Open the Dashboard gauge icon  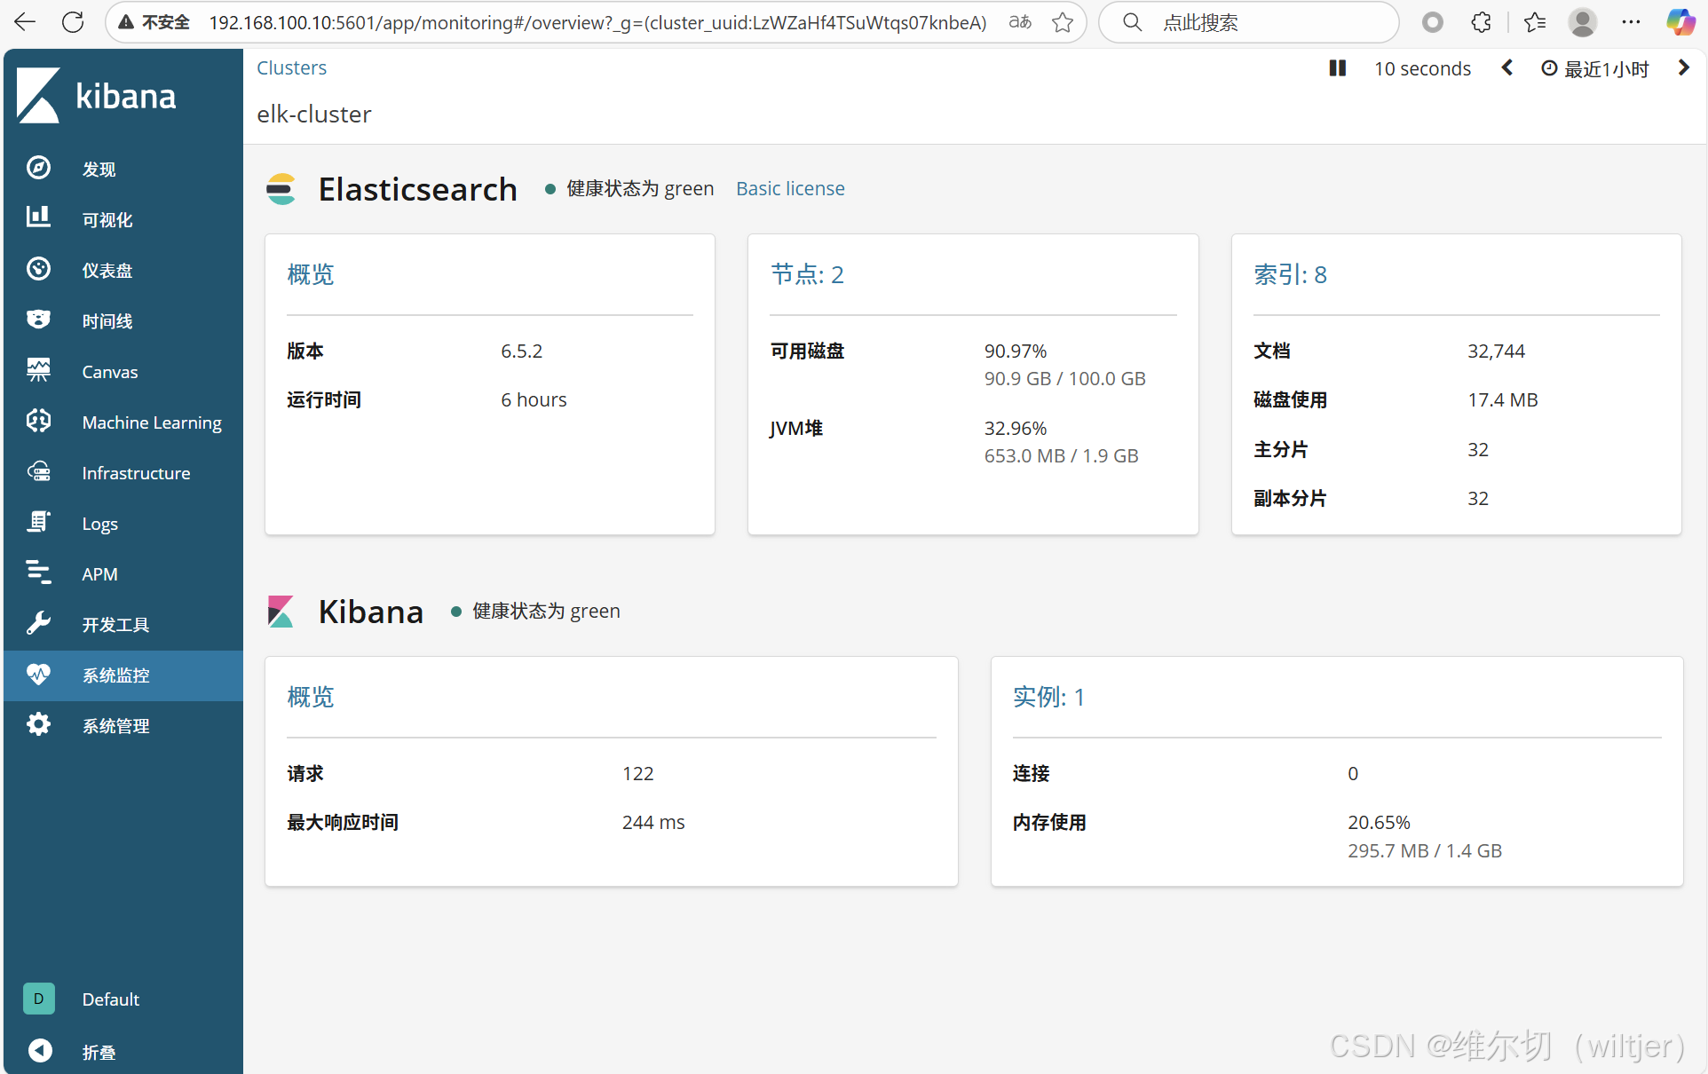[x=38, y=269]
